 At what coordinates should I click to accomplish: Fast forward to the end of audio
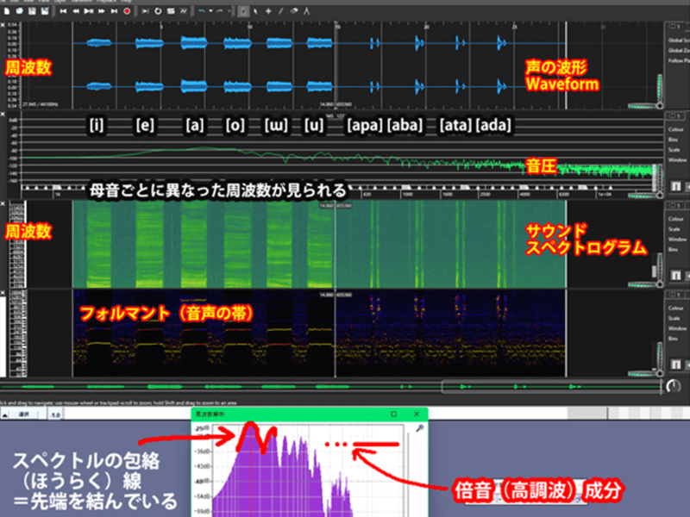pos(114,12)
